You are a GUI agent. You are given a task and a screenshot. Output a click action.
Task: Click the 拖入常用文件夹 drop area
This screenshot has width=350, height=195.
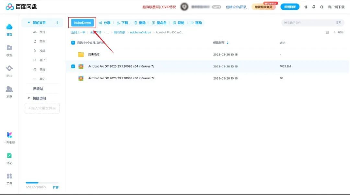[42, 108]
